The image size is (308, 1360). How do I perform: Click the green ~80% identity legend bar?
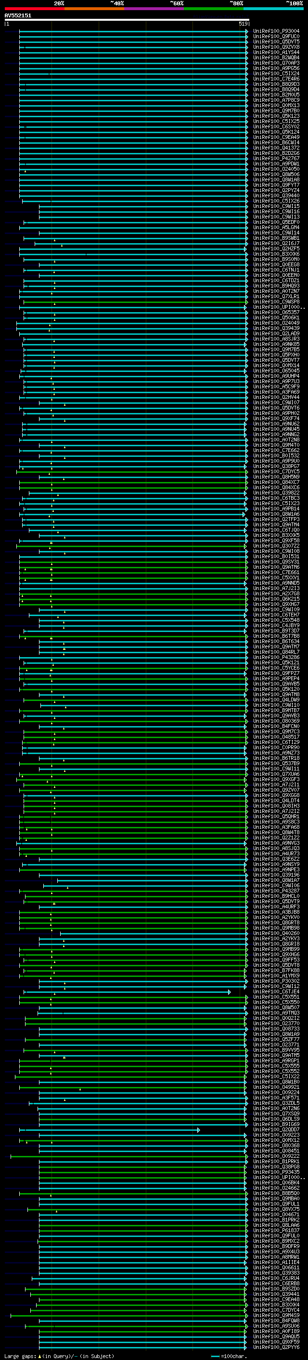point(214,9)
